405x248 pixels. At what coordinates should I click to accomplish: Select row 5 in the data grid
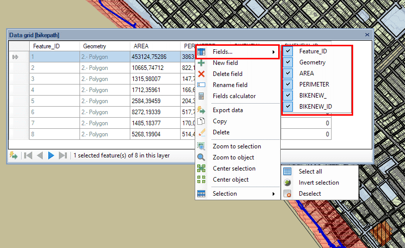coord(18,101)
